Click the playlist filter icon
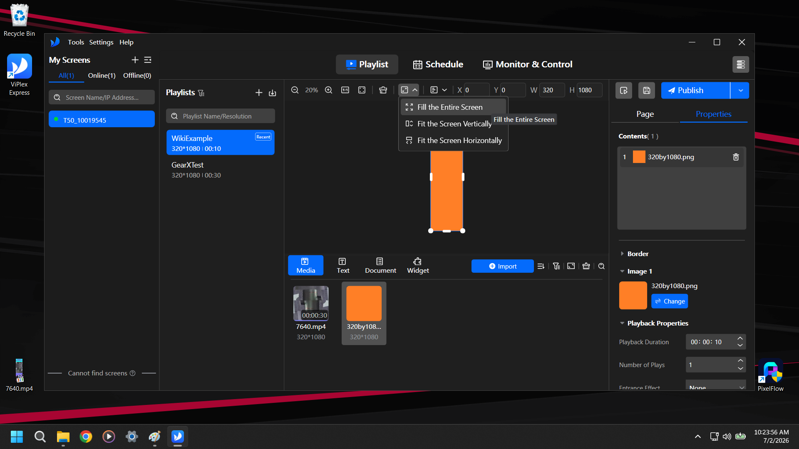The image size is (799, 449). tap(201, 93)
